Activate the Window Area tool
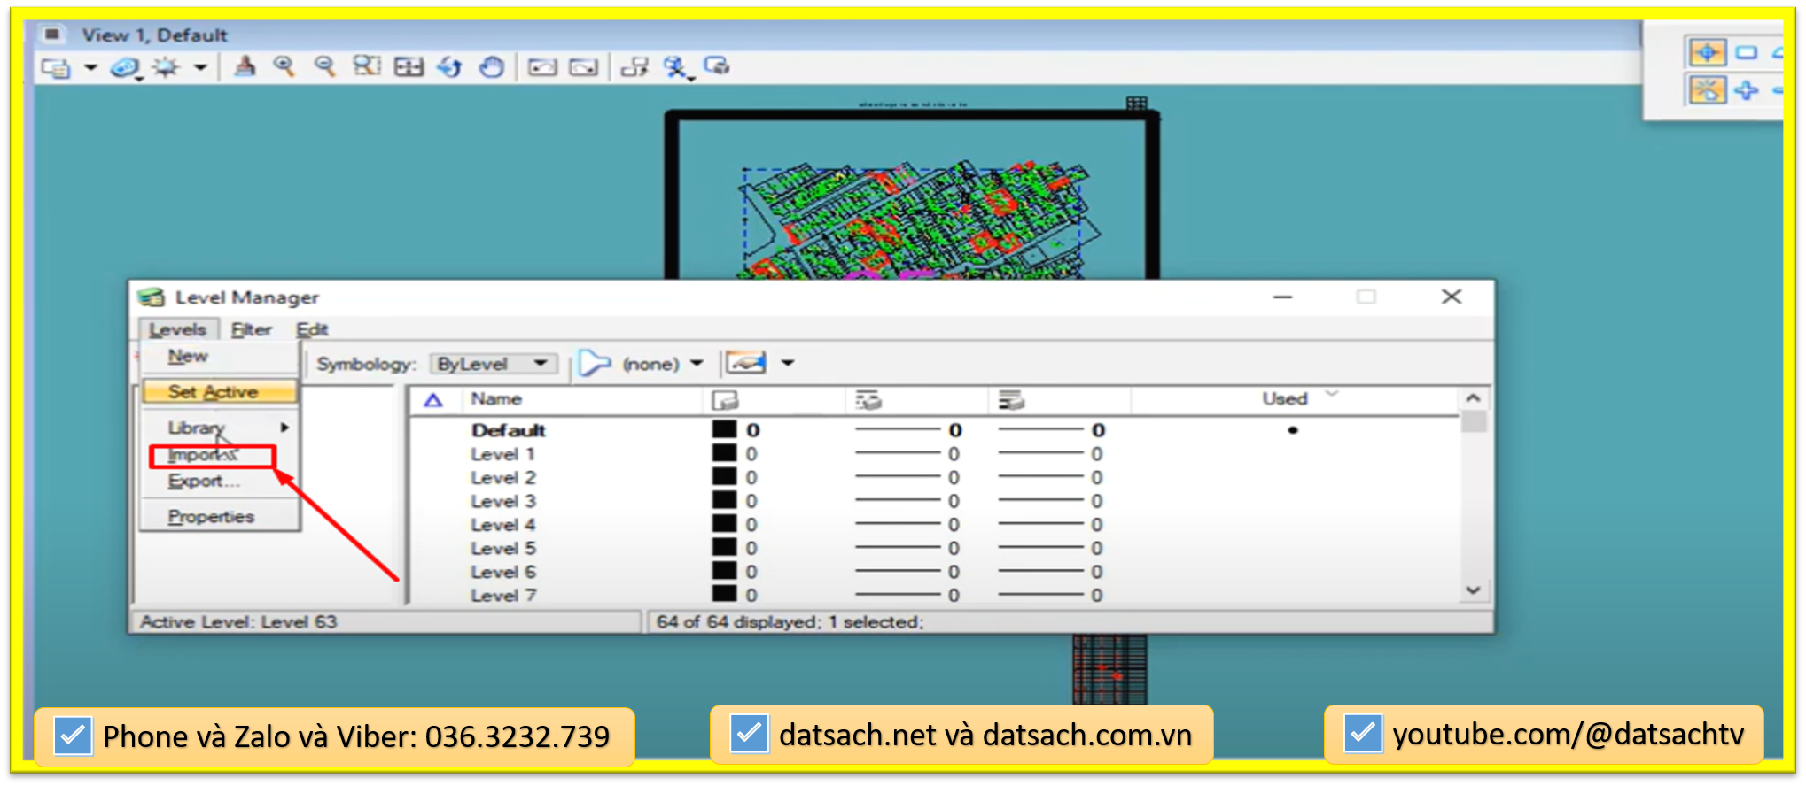 click(366, 66)
